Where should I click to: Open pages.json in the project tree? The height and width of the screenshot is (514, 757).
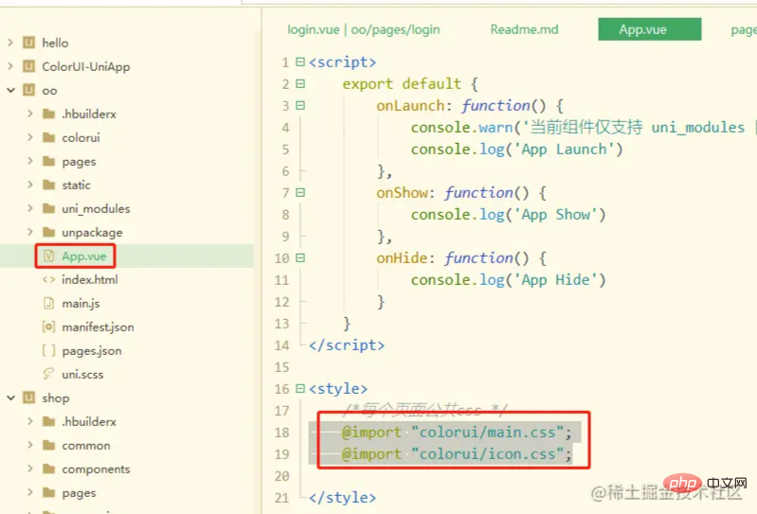tap(92, 350)
